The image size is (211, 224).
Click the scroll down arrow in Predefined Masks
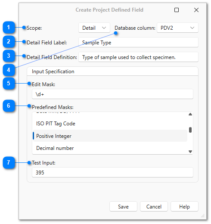(x=190, y=152)
